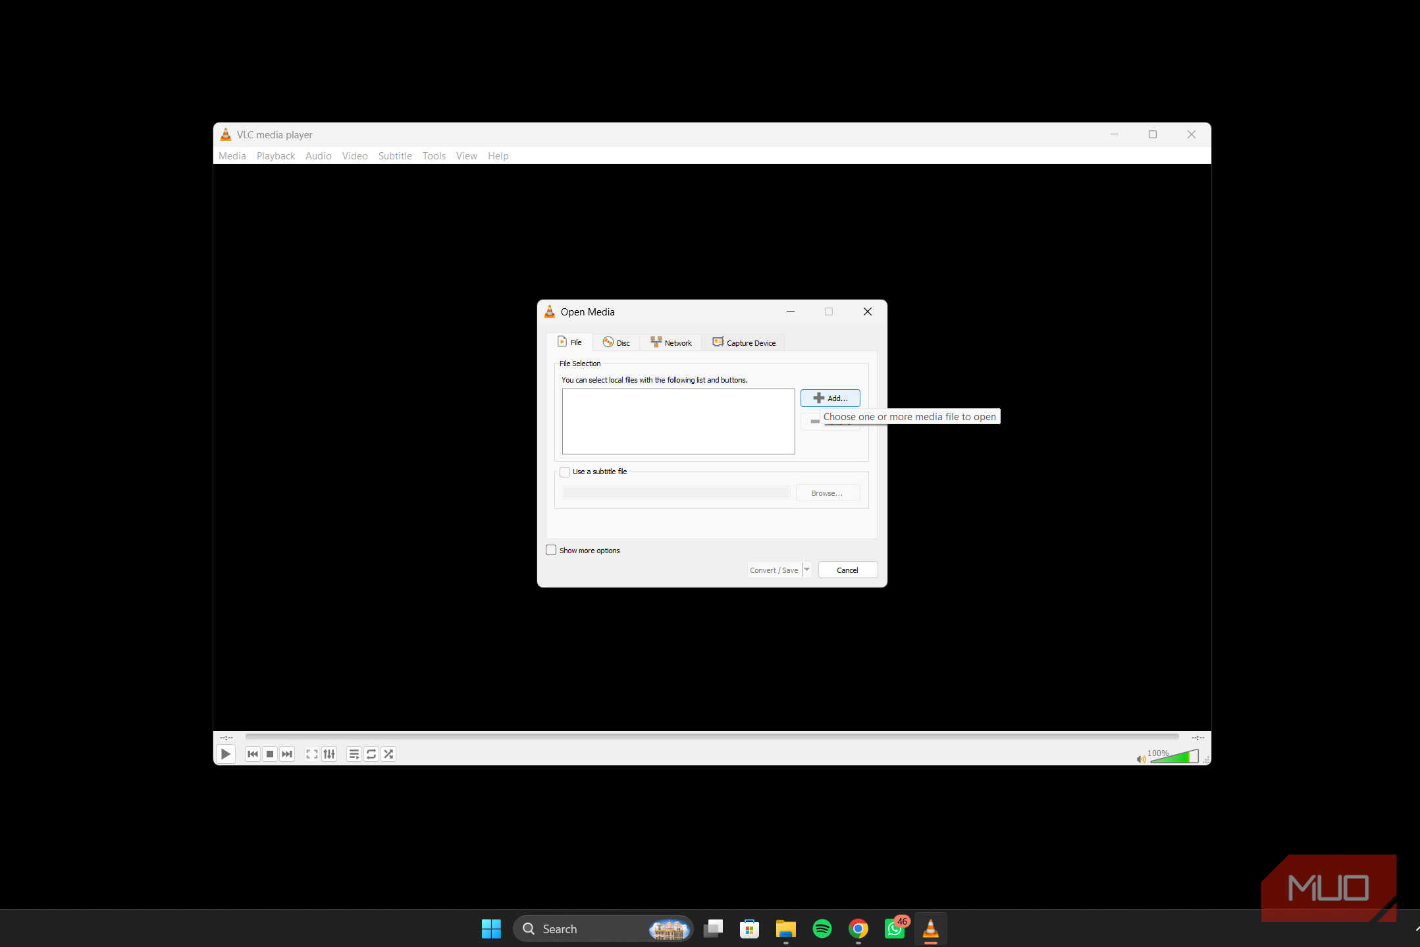Open extended settings equalizer icon
The height and width of the screenshot is (947, 1420).
[329, 754]
